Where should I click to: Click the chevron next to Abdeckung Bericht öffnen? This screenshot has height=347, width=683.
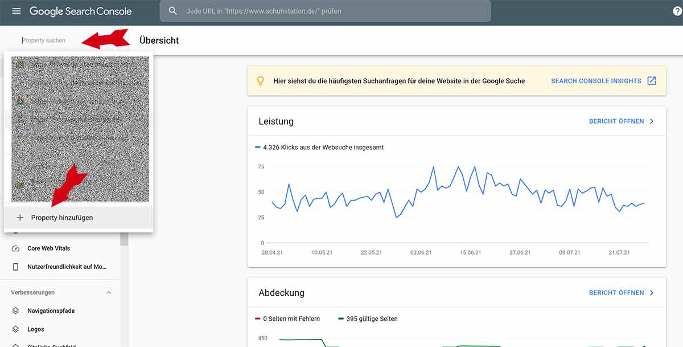point(652,293)
